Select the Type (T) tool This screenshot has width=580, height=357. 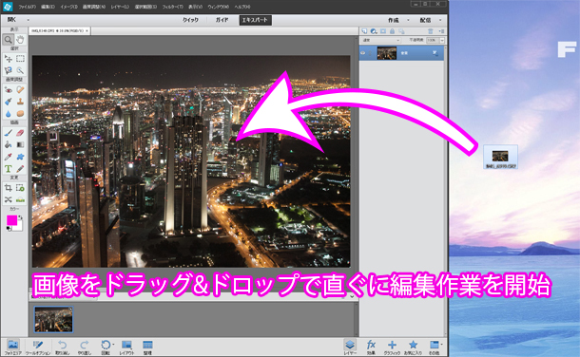[8, 169]
